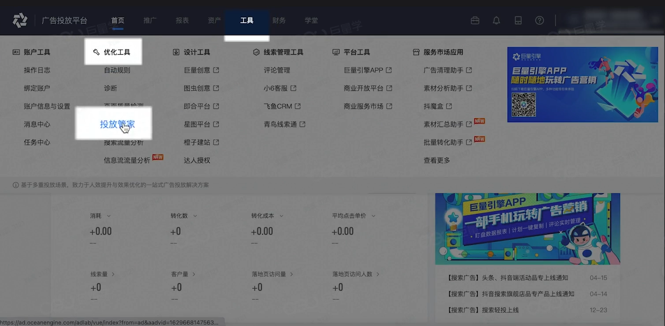The width and height of the screenshot is (665, 326).
Task: Open the briefcase toolbox icon
Action: point(475,20)
